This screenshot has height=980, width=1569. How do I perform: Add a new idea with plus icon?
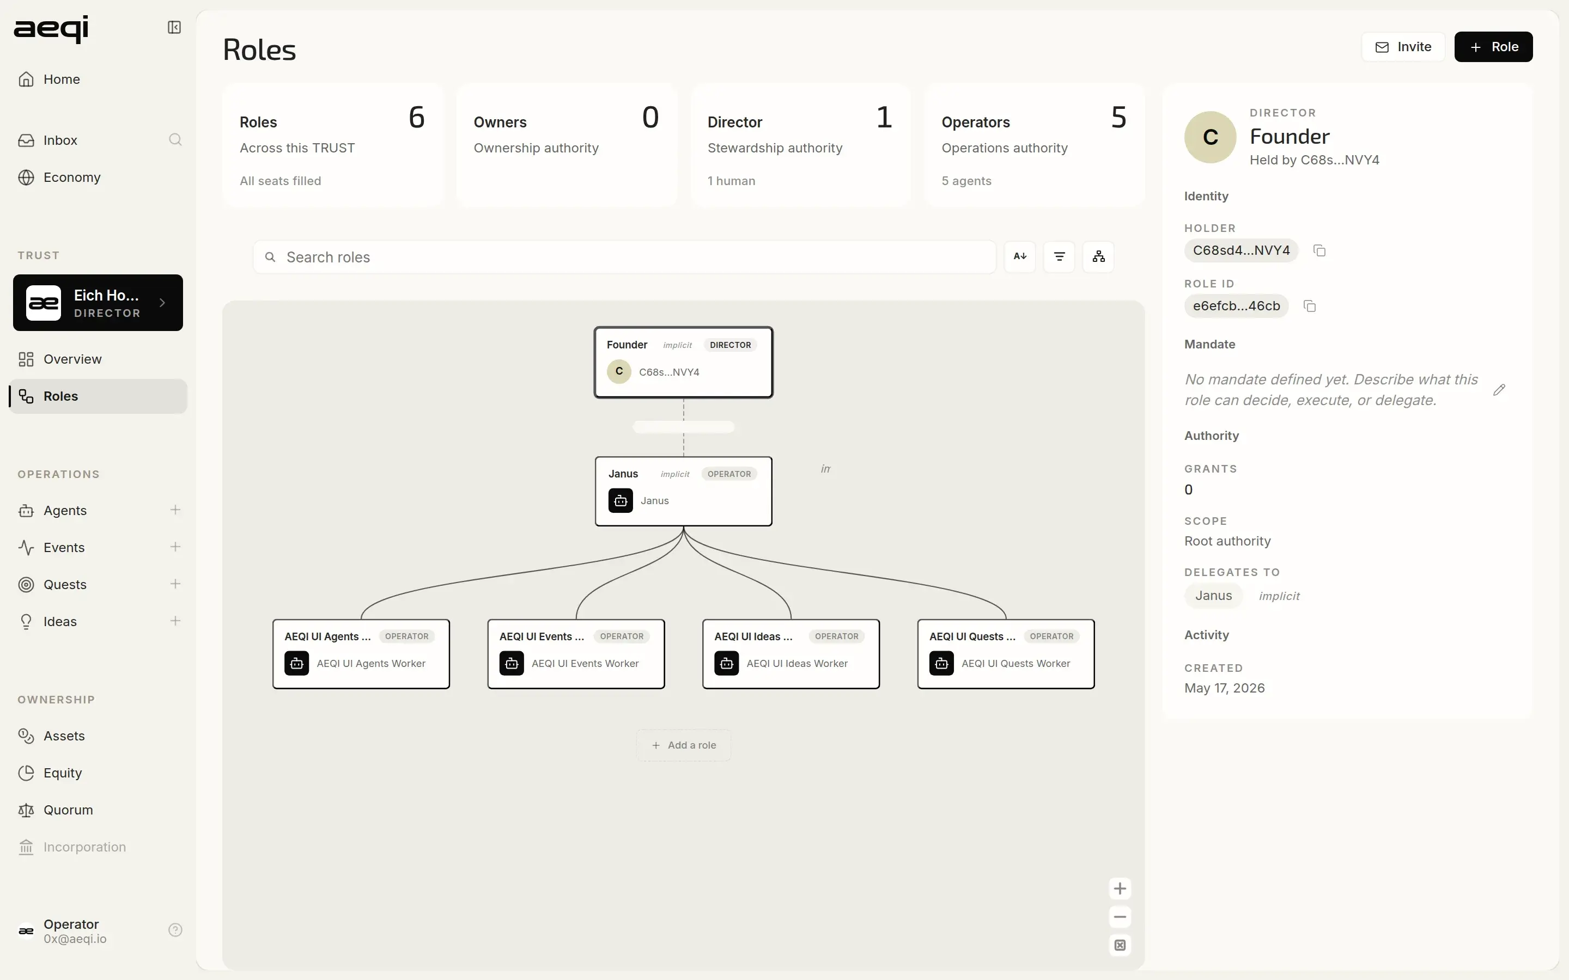(x=175, y=621)
